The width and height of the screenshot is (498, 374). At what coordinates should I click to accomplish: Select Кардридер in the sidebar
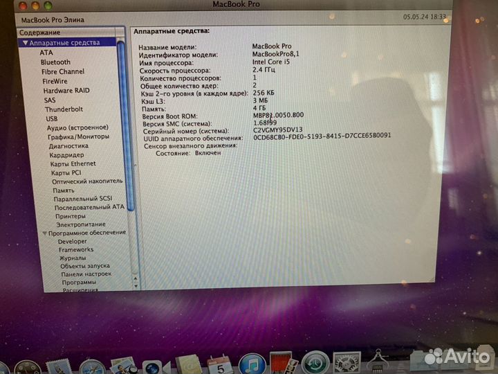click(66, 155)
